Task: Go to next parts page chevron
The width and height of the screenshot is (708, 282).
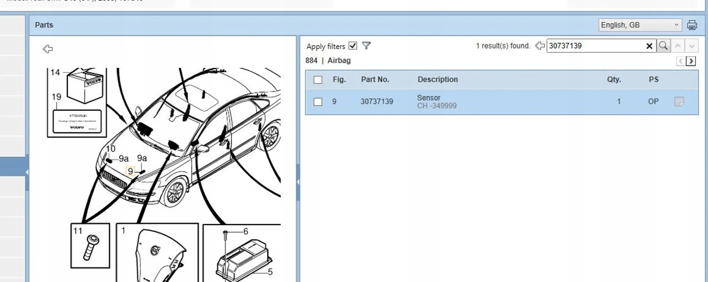Action: coord(691,61)
